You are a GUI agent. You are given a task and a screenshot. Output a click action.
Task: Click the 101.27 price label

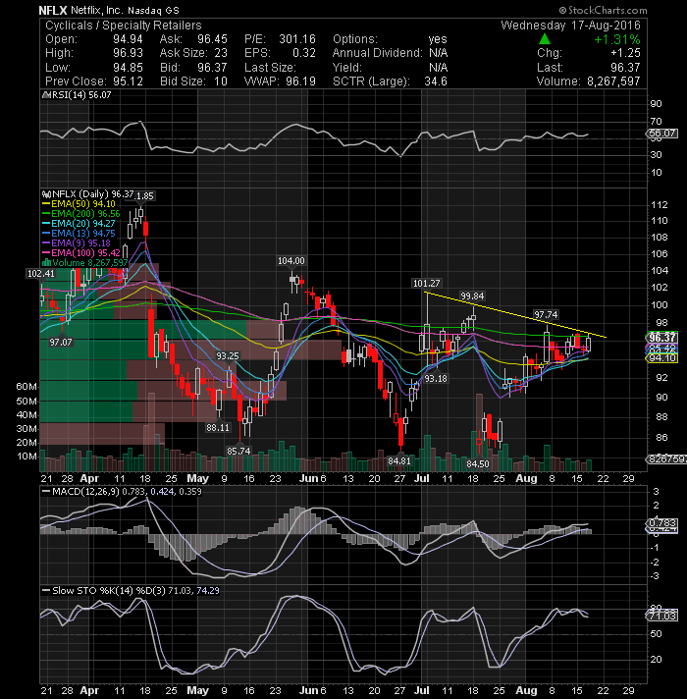tap(426, 283)
